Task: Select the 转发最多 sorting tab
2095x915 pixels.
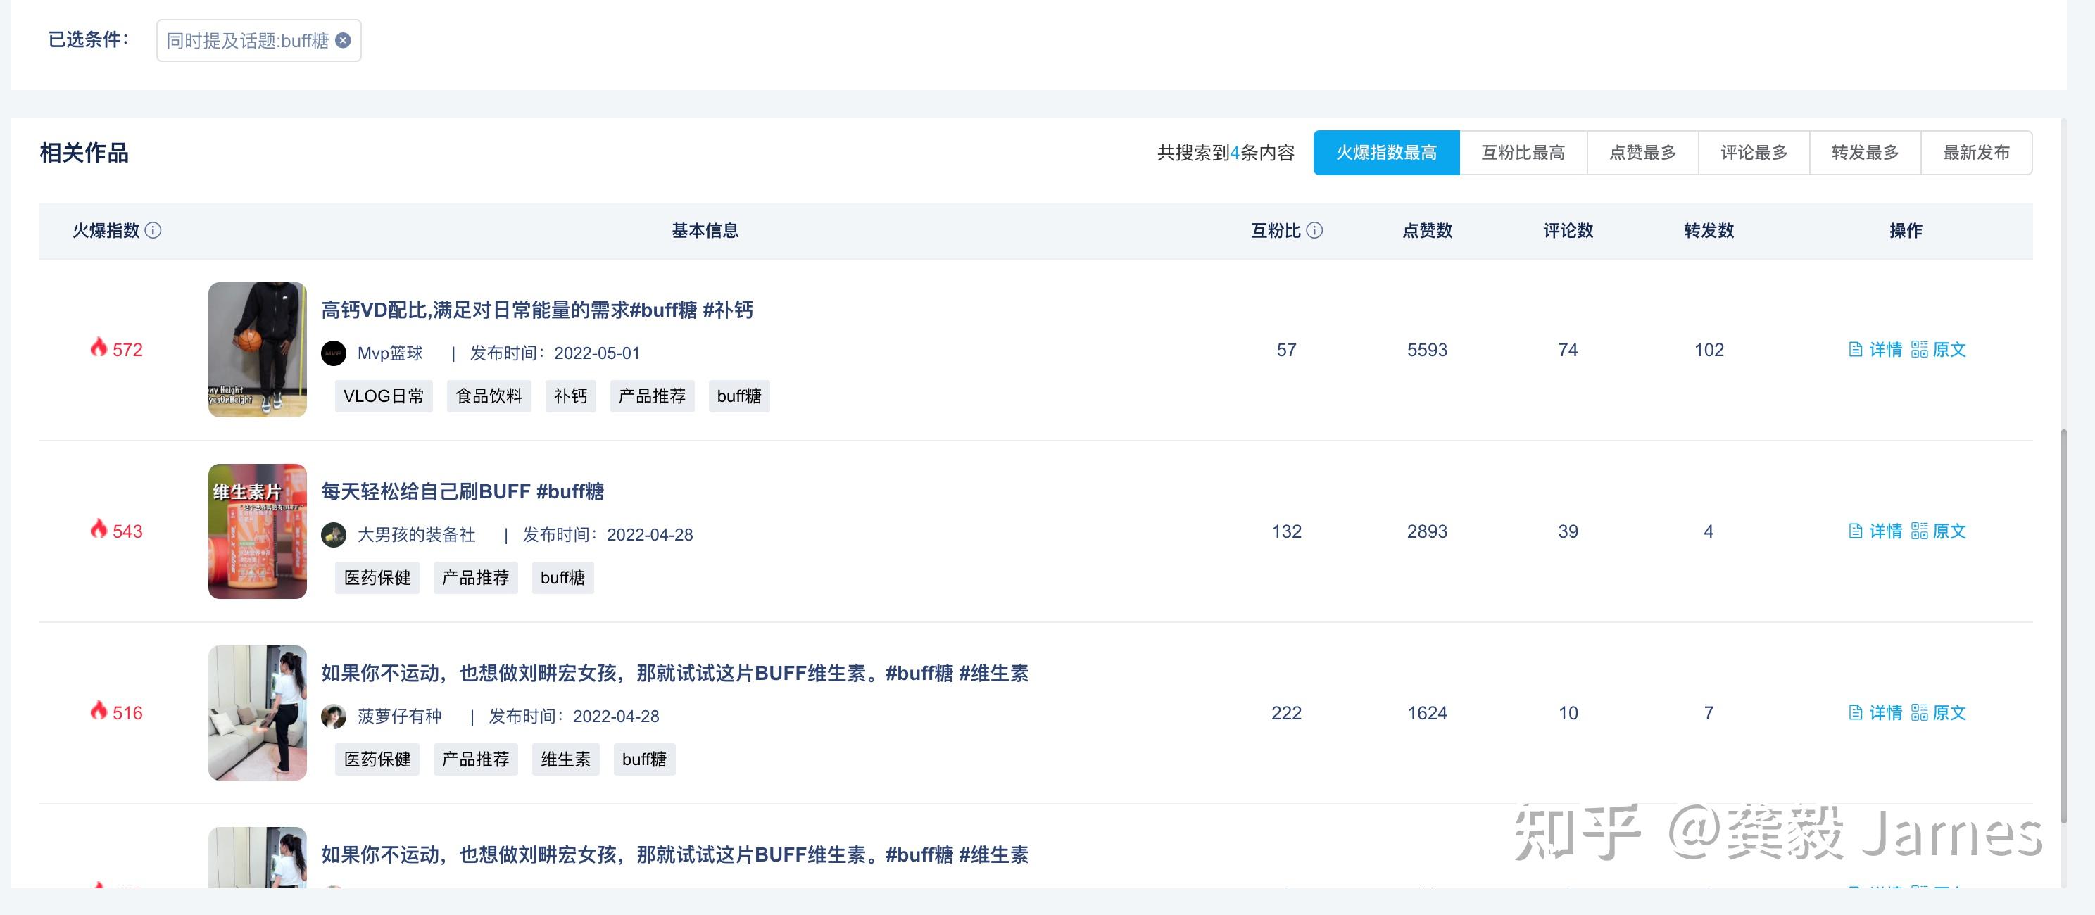Action: pyautogui.click(x=1863, y=152)
